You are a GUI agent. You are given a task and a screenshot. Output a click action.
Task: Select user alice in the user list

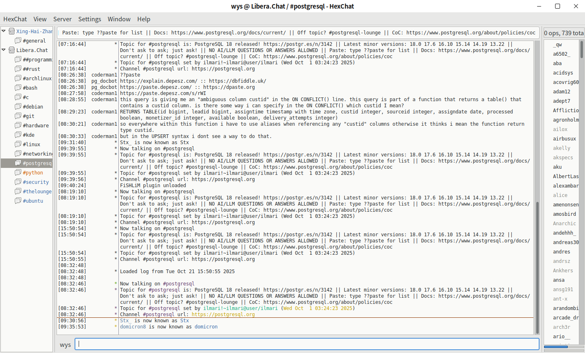pos(560,195)
